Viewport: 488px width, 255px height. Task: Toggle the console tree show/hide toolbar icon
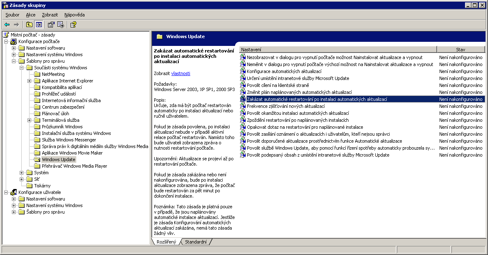[39, 25]
